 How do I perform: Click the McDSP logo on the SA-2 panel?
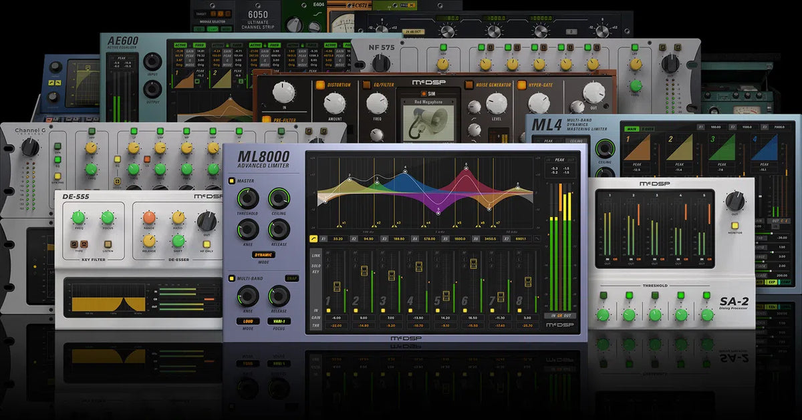[655, 184]
